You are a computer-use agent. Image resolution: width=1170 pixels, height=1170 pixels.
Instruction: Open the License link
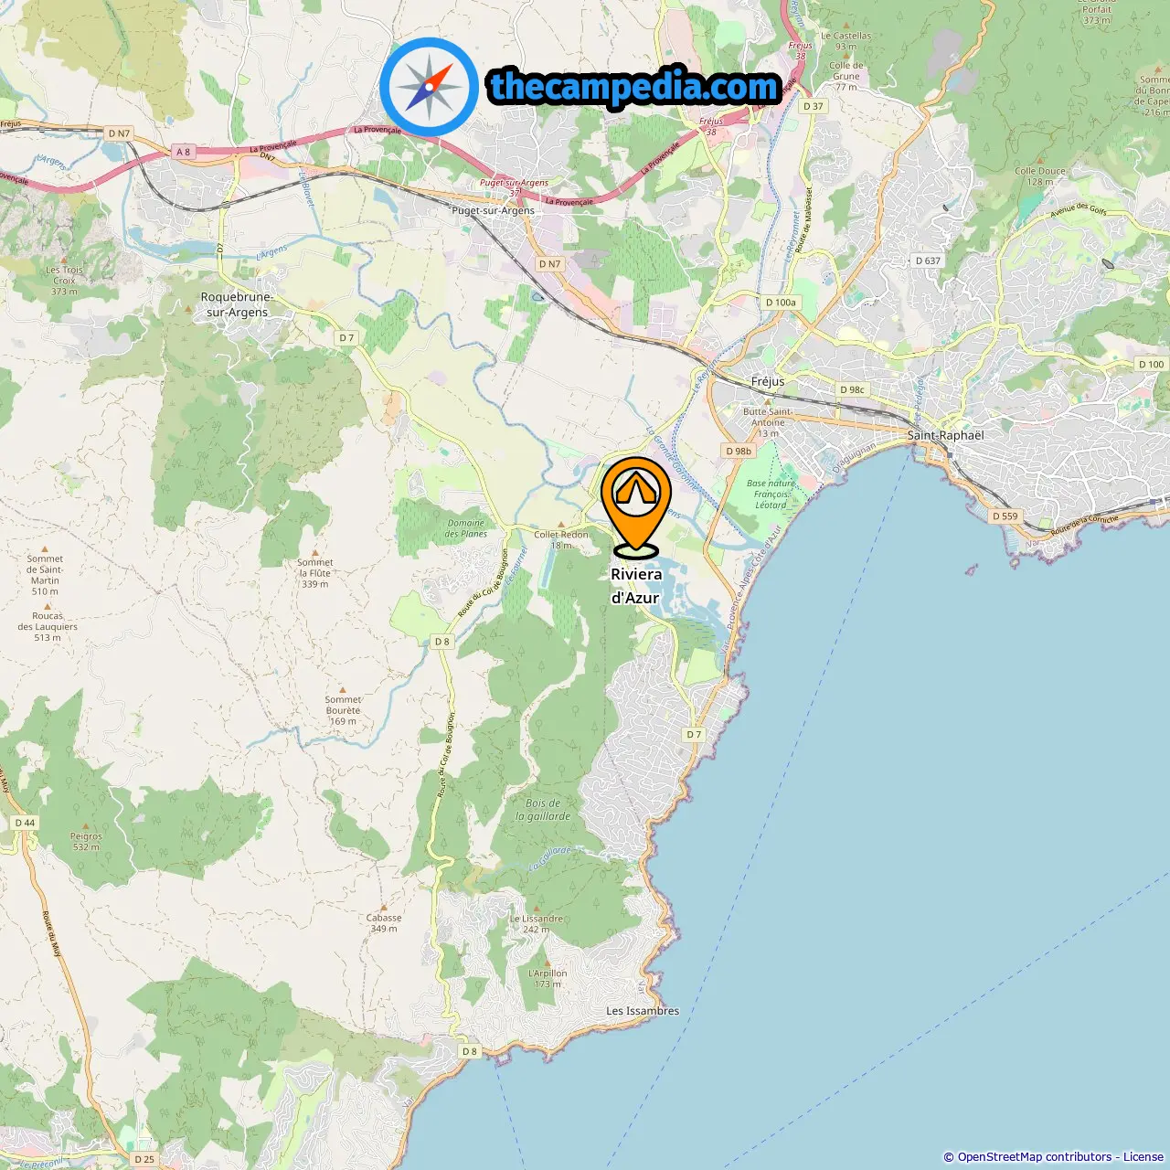(x=1143, y=1156)
